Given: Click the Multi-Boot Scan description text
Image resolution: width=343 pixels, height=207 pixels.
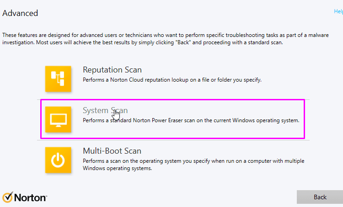Looking at the screenshot, I should pos(193,165).
